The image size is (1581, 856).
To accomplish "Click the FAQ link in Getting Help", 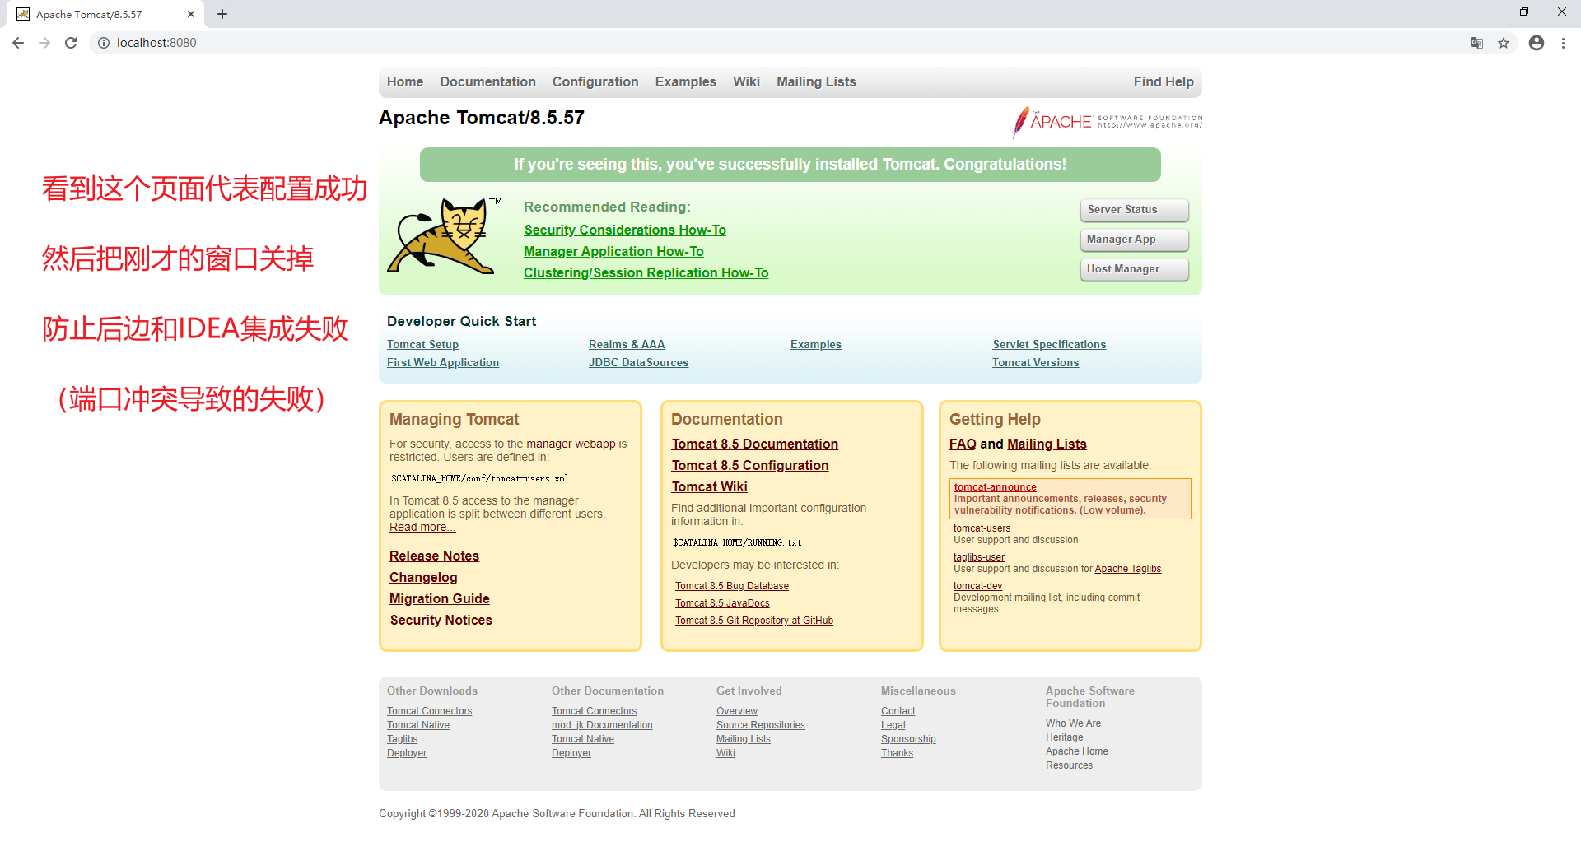I will coord(963,444).
